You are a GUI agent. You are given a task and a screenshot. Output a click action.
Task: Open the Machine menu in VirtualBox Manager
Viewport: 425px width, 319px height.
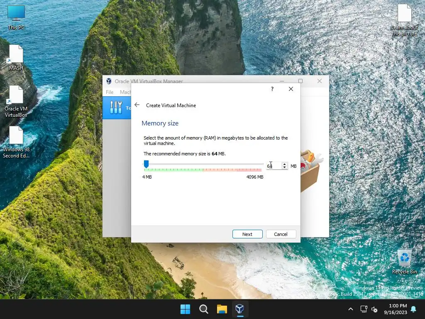[x=125, y=92]
